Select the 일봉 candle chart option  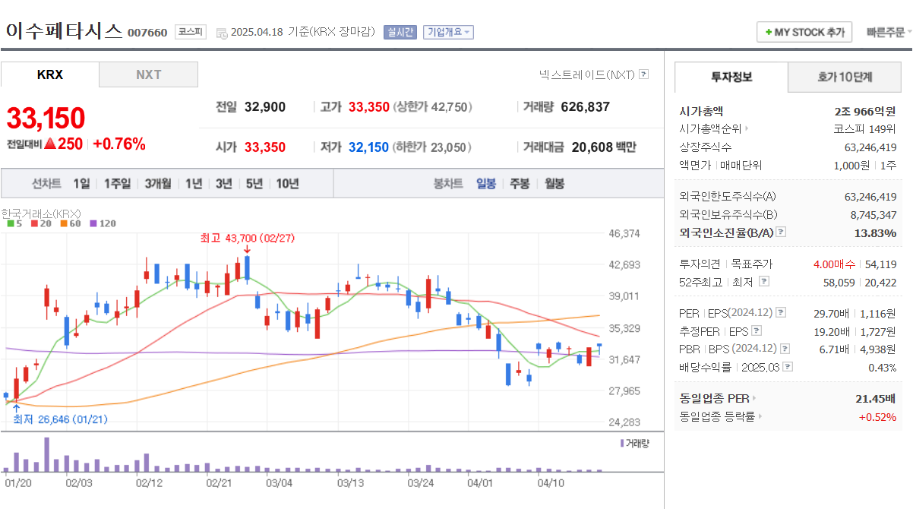(486, 184)
